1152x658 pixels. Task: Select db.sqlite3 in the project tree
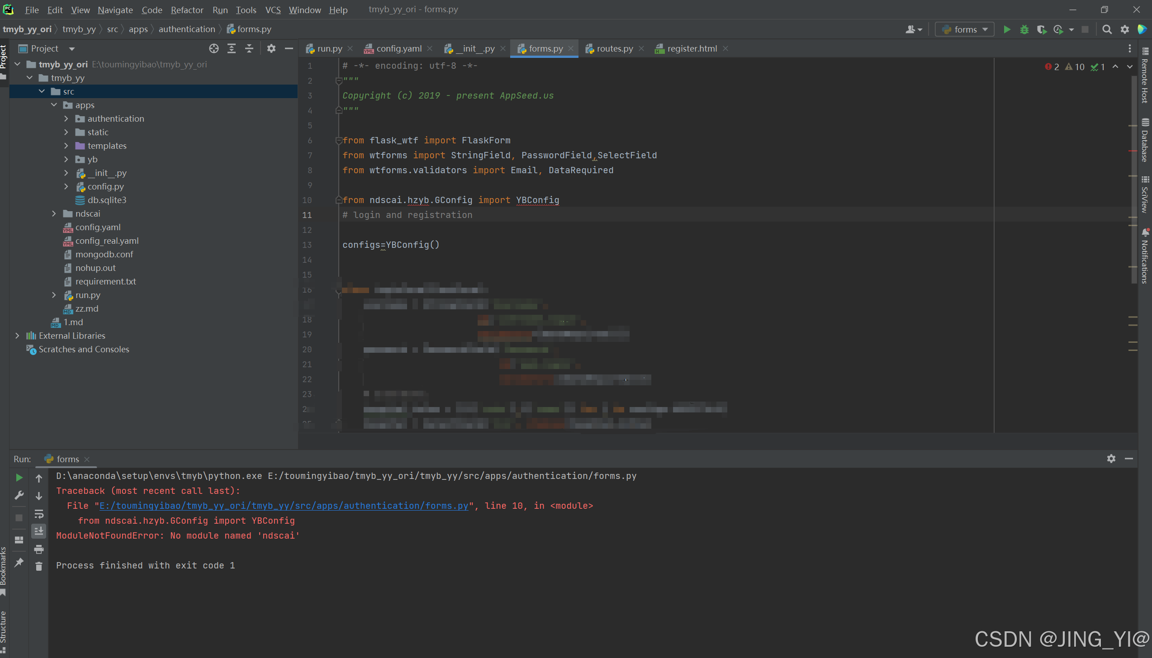point(107,200)
